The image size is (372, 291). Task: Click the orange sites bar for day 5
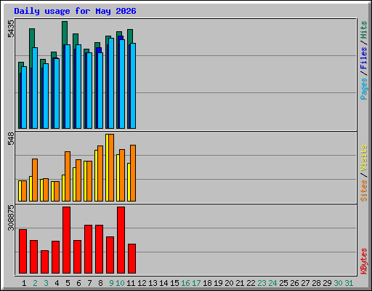coord(68,176)
